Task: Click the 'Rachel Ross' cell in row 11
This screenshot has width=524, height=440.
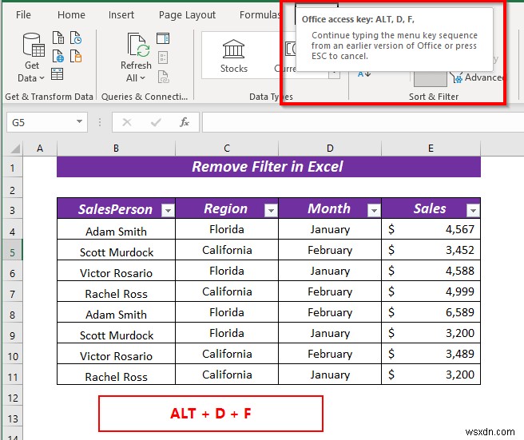Action: pyautogui.click(x=116, y=375)
